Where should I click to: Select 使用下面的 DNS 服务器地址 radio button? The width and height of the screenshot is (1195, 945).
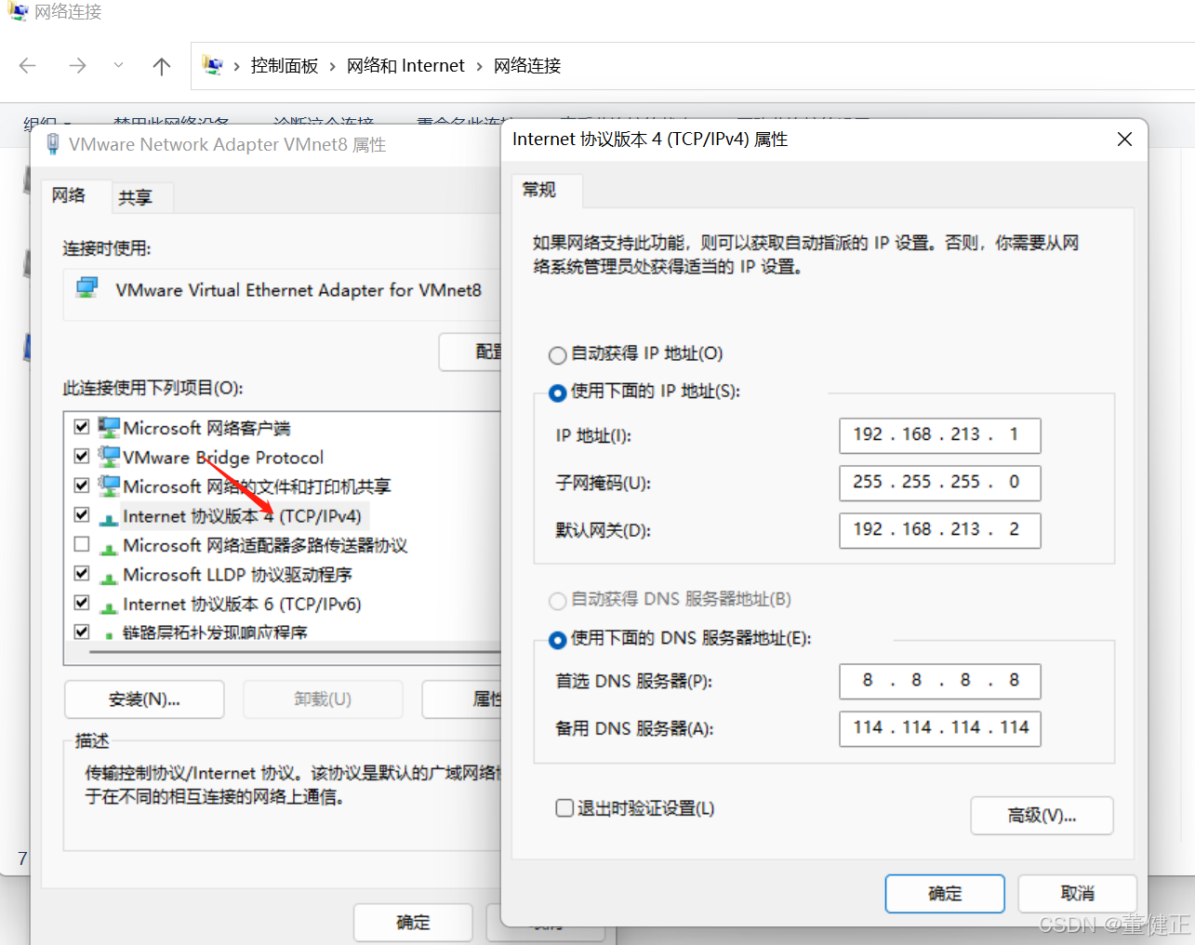click(557, 640)
